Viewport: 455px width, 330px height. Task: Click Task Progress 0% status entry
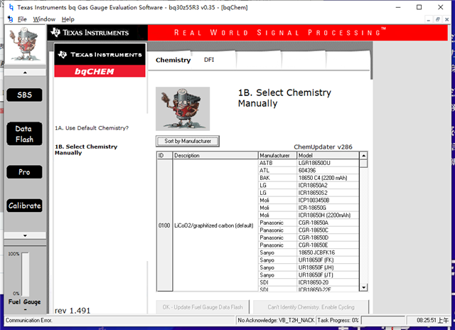point(338,321)
